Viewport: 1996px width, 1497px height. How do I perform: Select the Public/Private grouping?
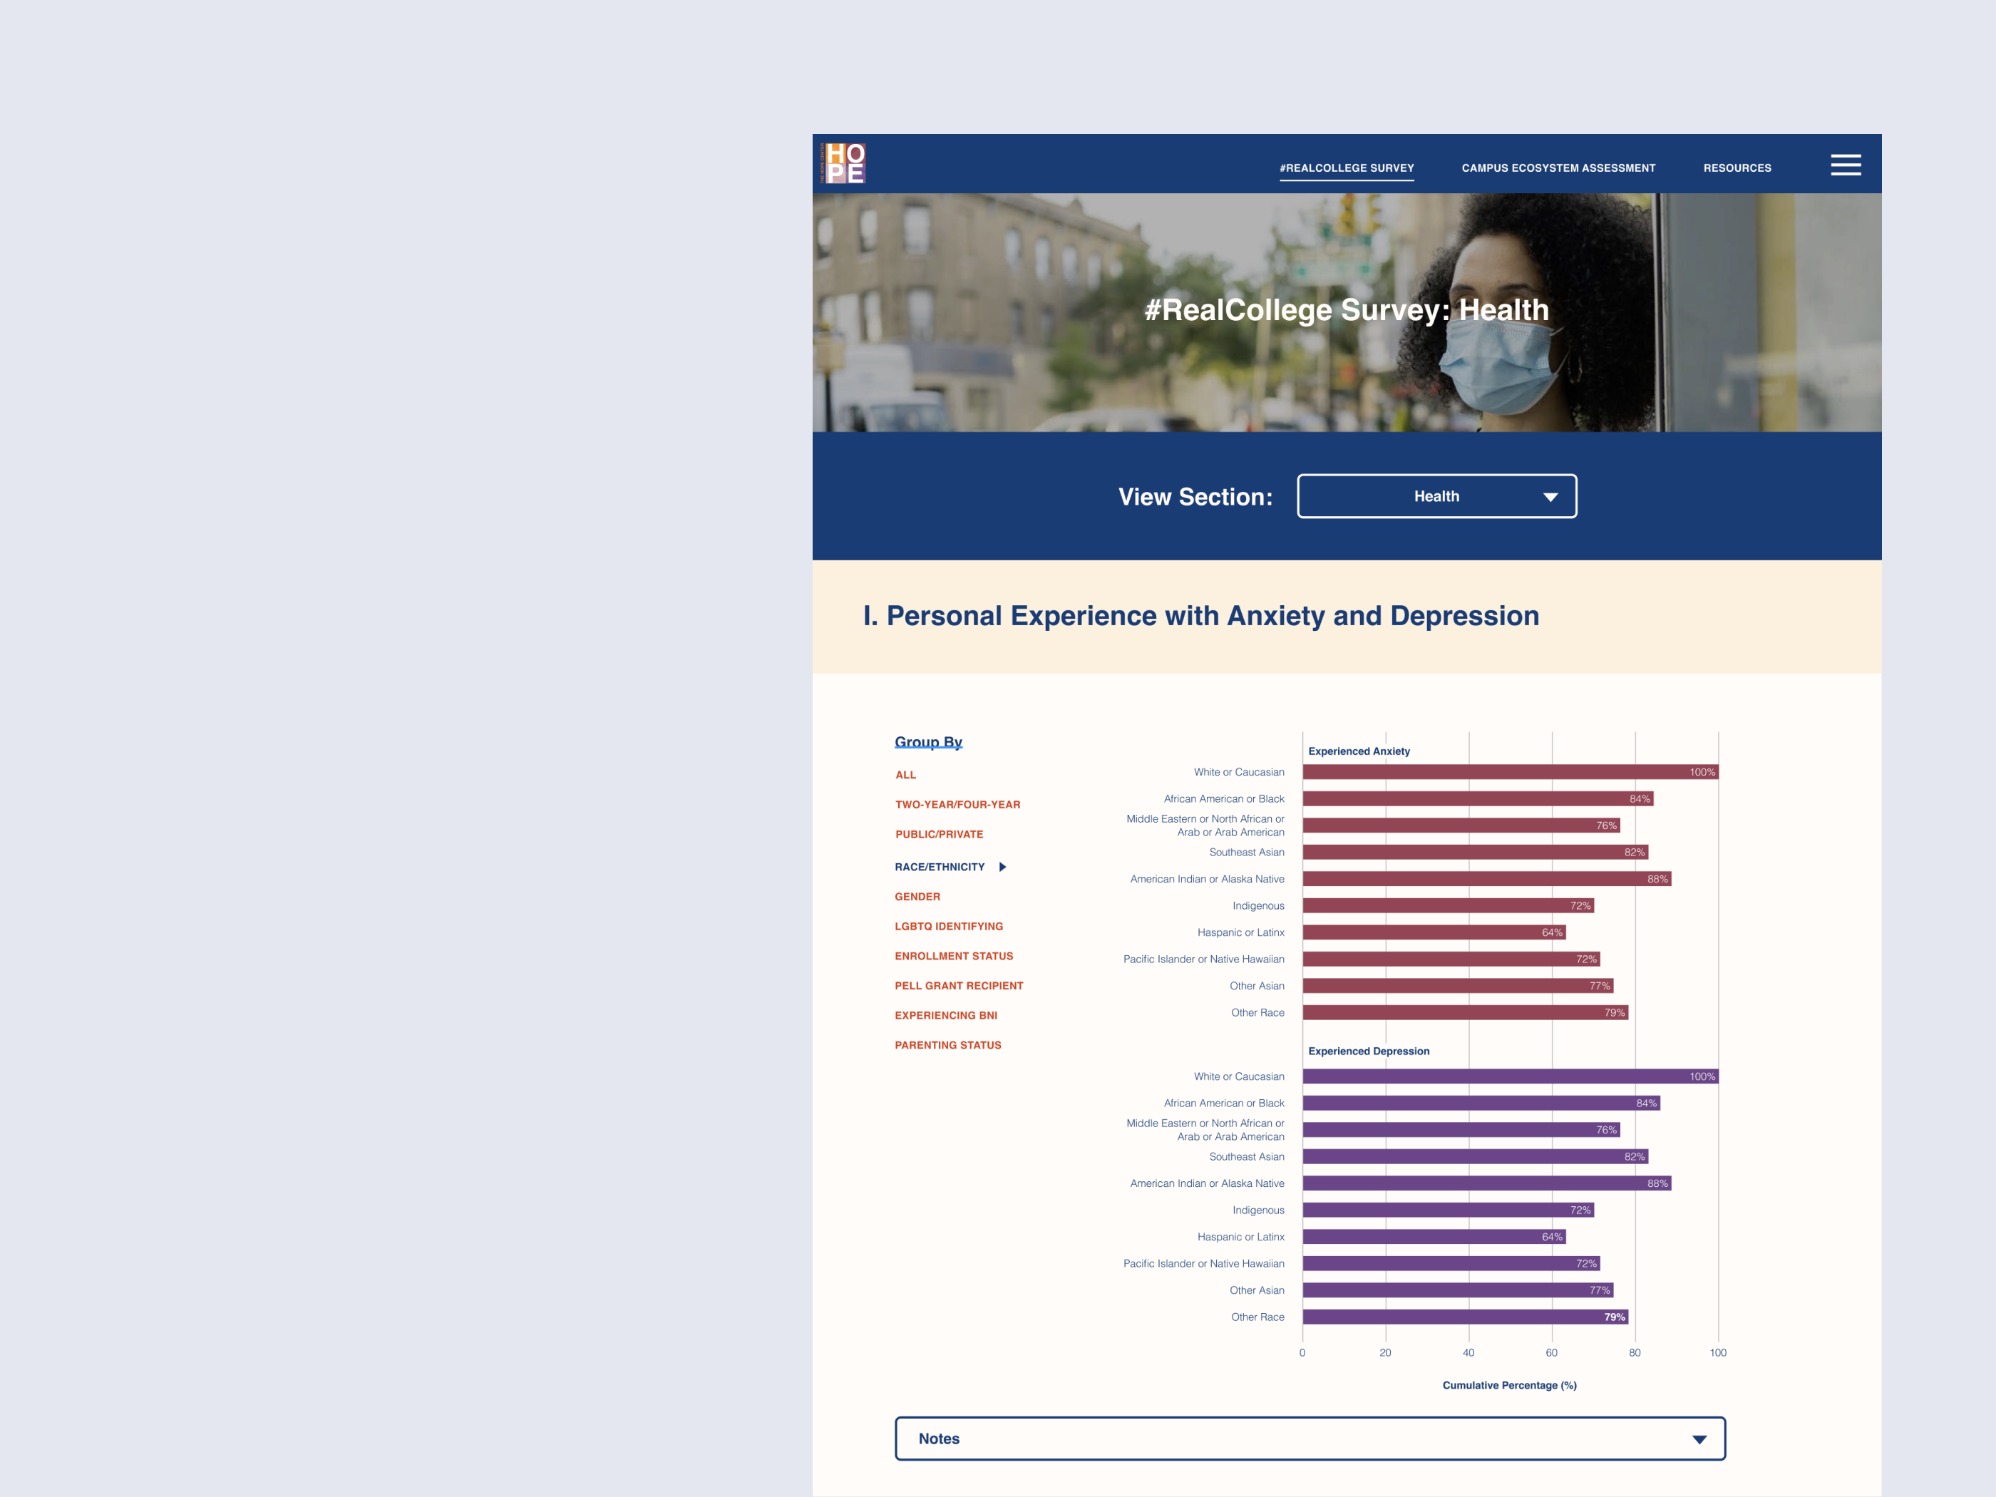point(938,835)
